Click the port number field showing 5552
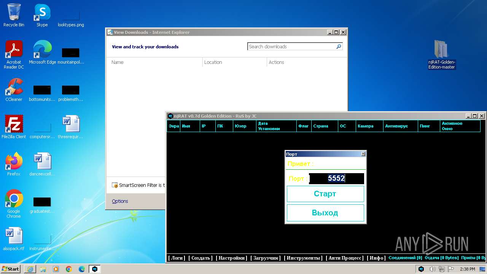Screen dimensions: 487x274 pyautogui.click(x=336, y=178)
